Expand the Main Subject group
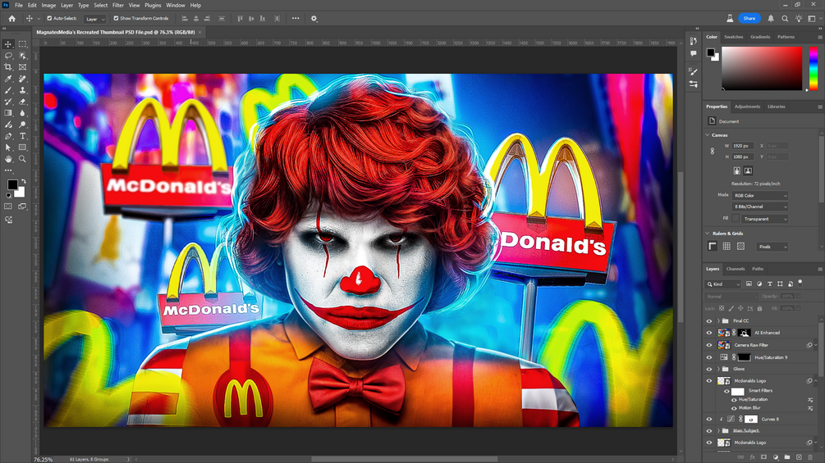This screenshot has width=825, height=463. pos(718,430)
